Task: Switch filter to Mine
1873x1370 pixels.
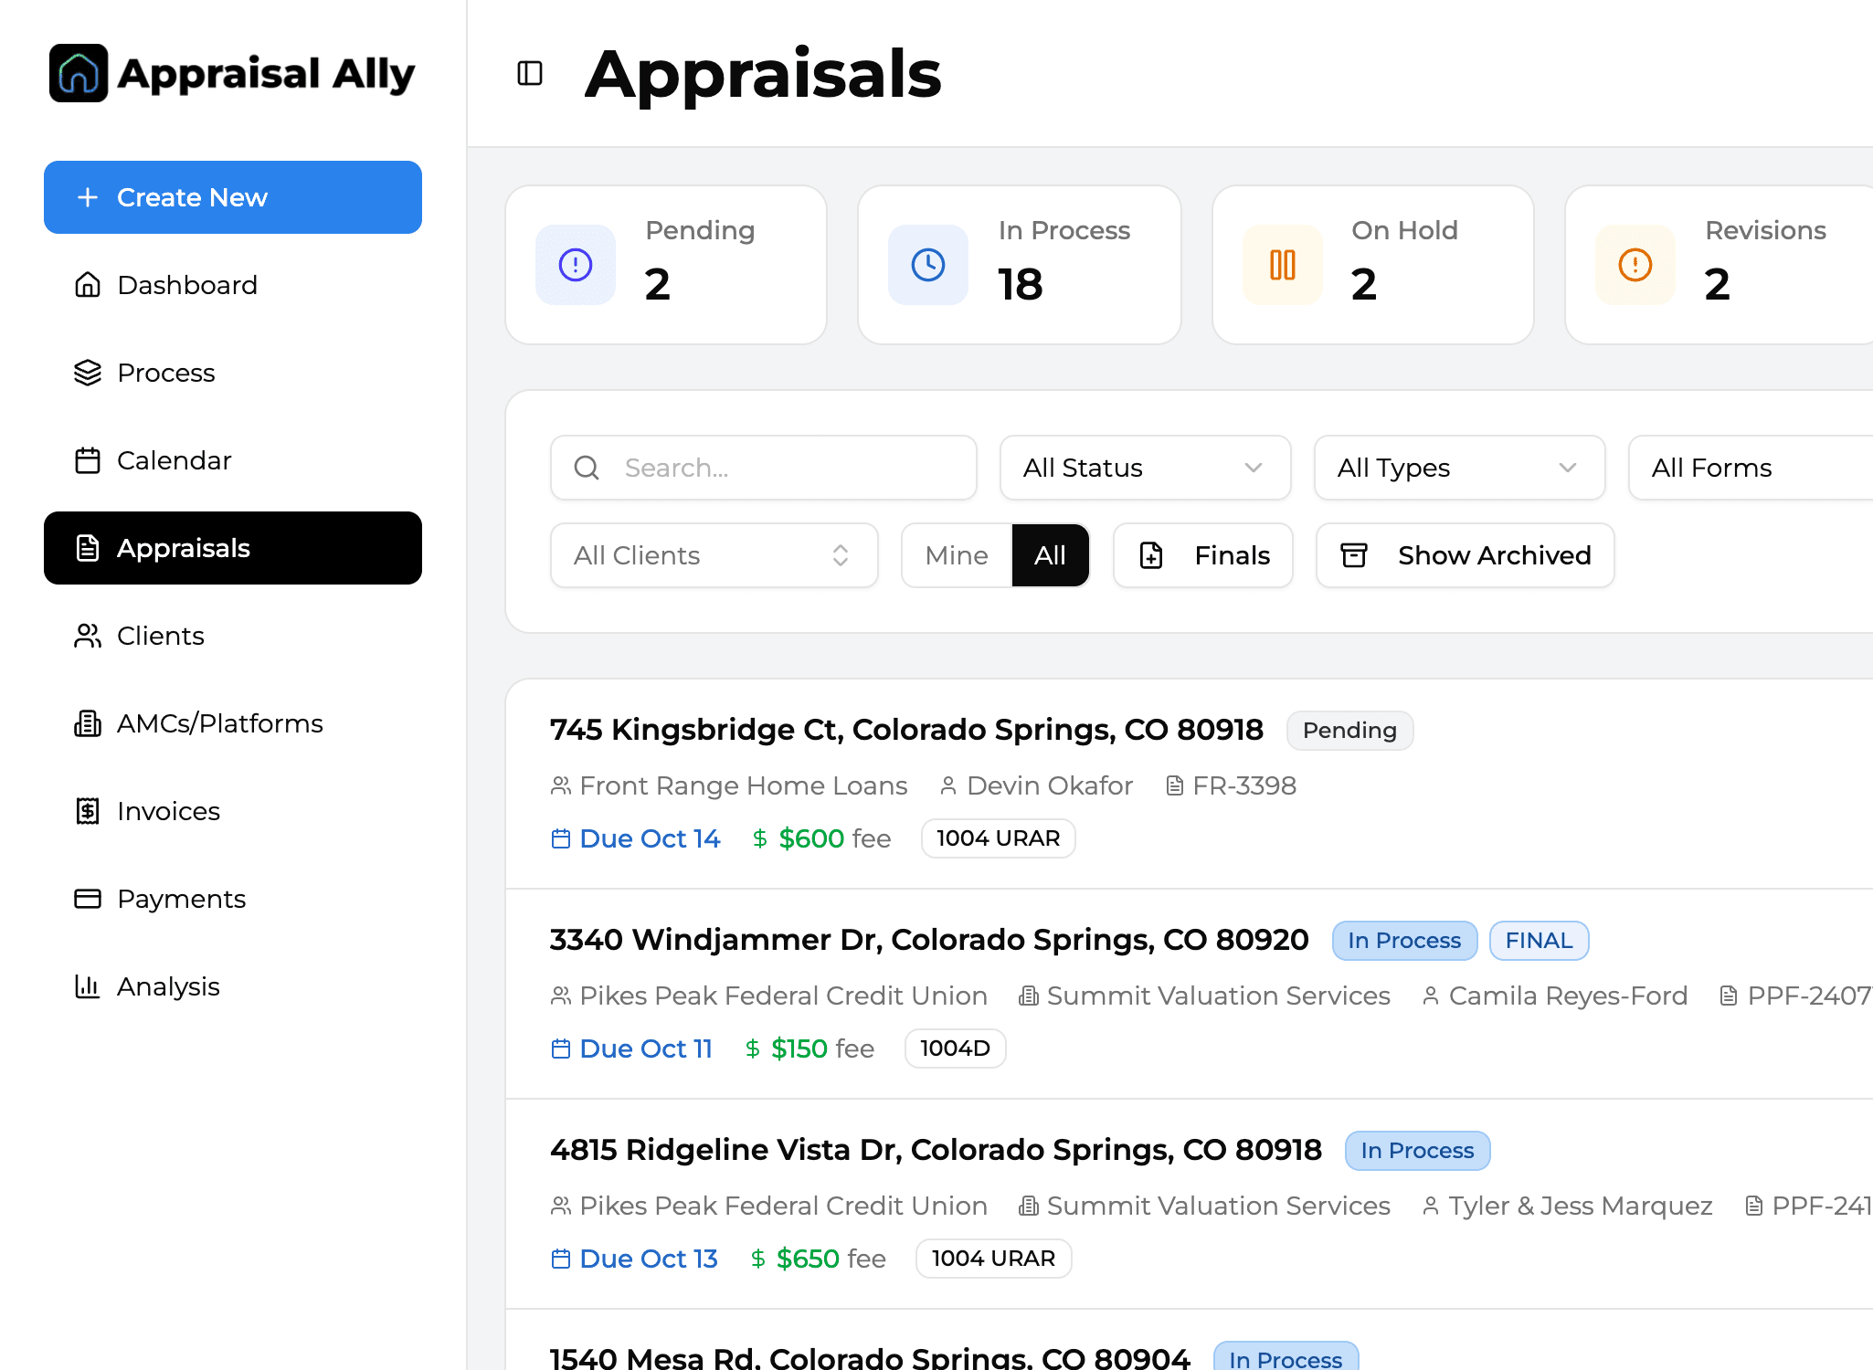Action: coord(957,555)
